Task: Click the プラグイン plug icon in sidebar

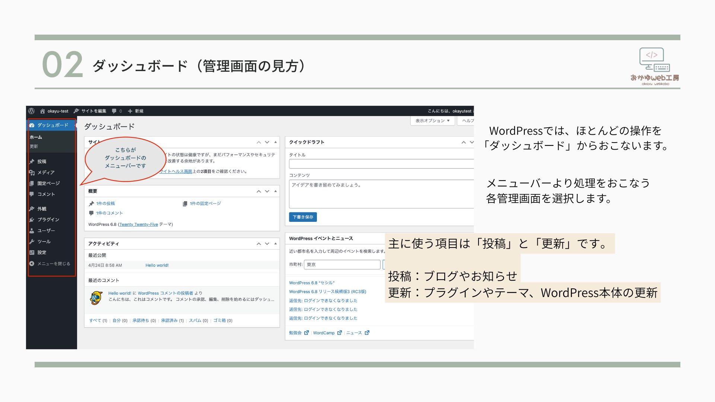Action: pos(32,220)
